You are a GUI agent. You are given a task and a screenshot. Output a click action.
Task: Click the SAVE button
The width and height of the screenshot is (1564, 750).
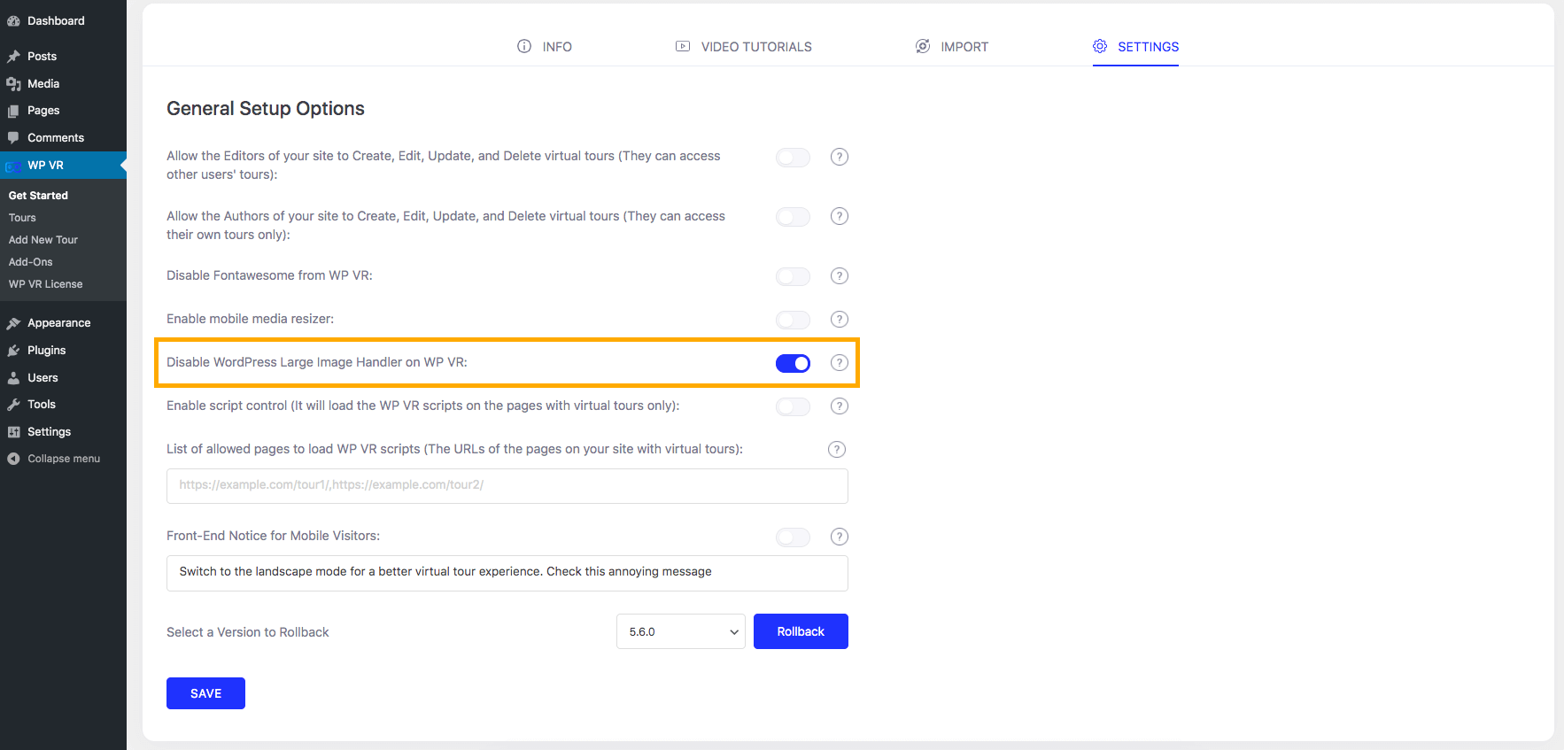click(x=205, y=693)
